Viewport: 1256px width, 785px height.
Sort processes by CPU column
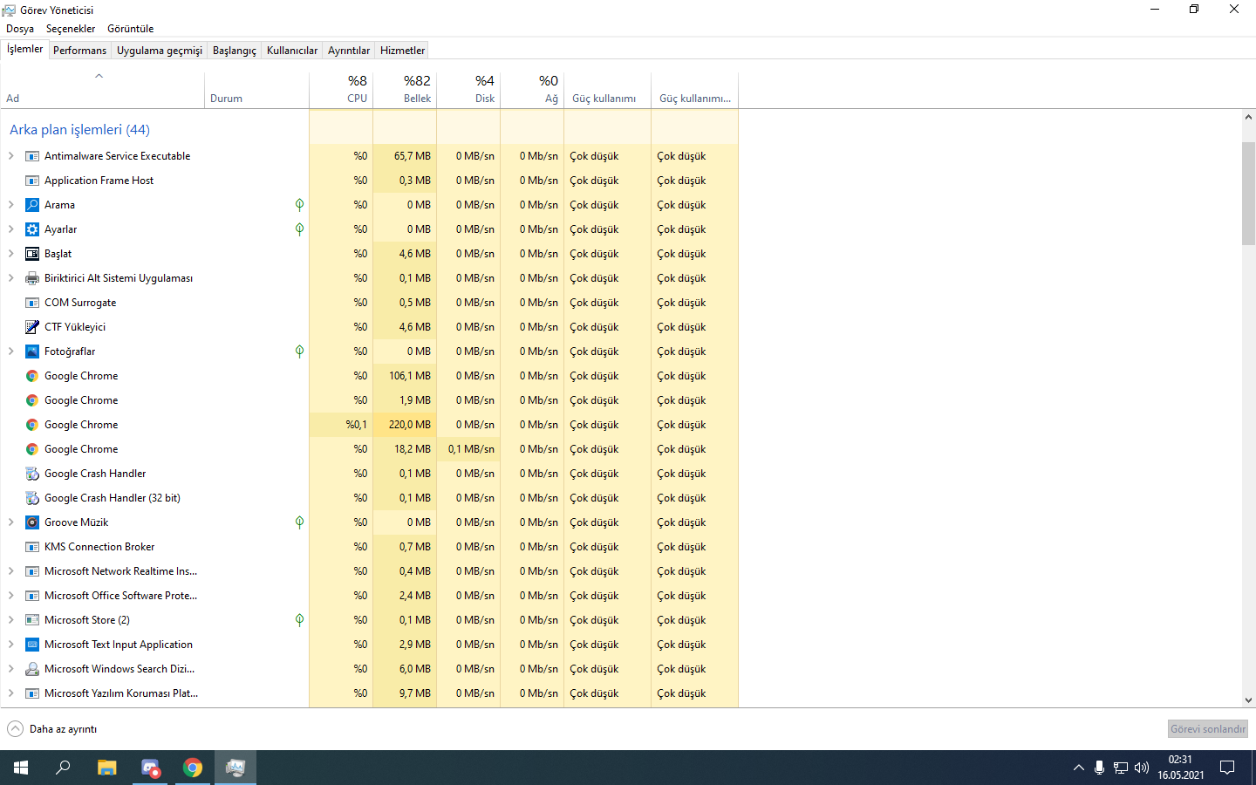341,89
